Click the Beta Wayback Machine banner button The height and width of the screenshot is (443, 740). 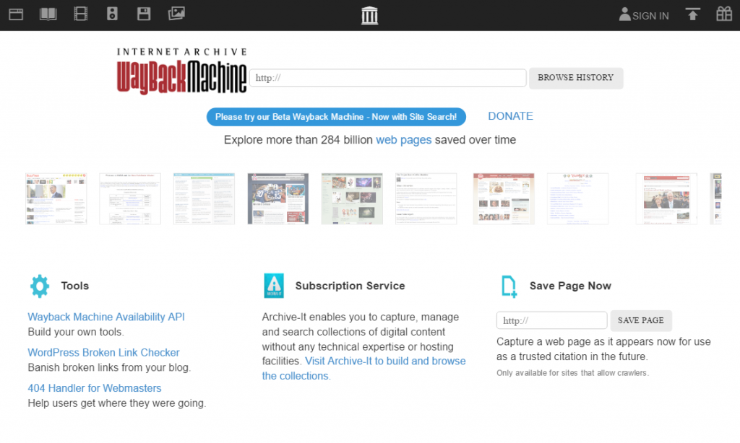point(336,117)
